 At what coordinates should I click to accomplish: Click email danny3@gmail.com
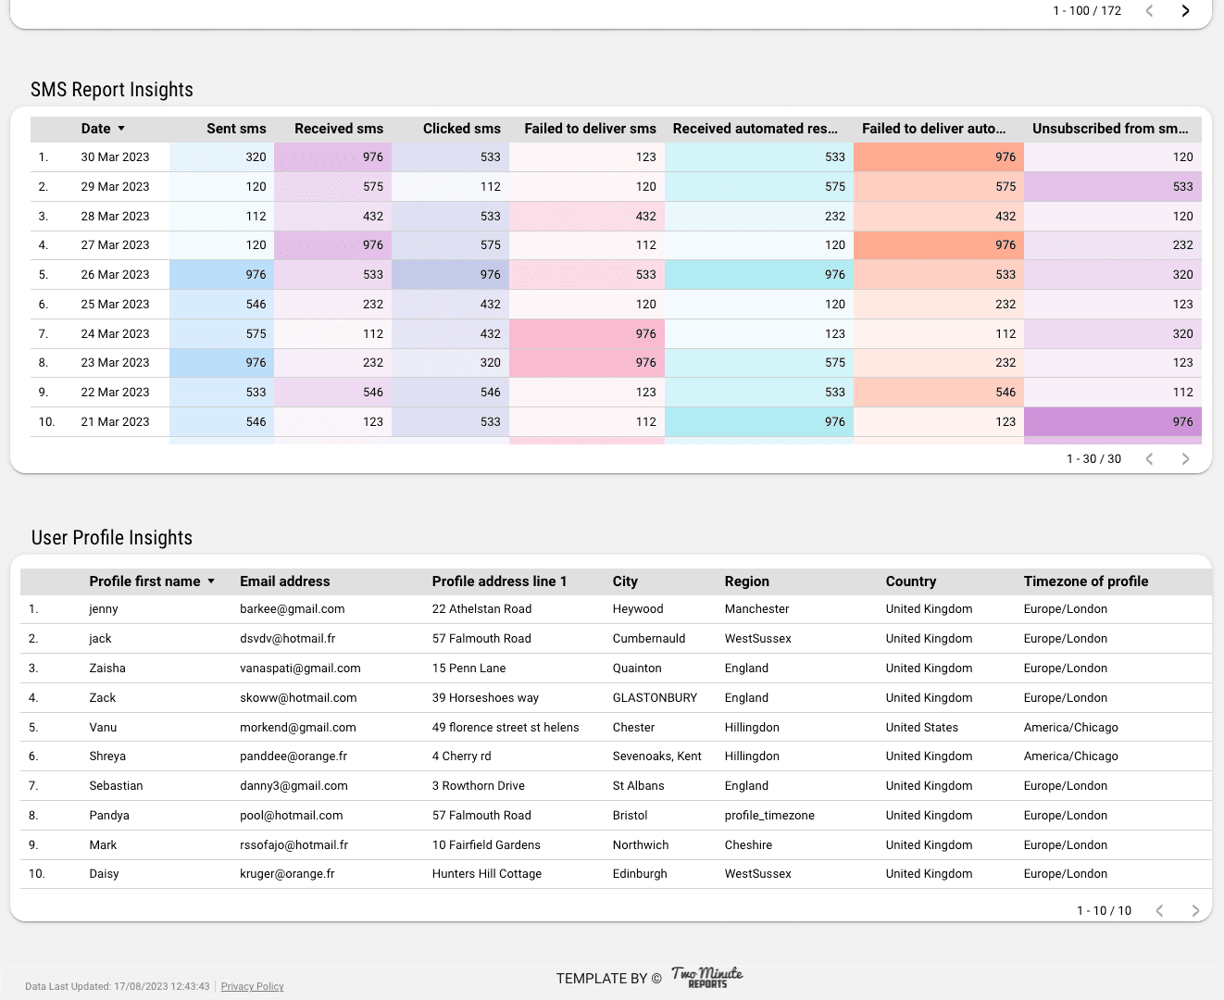pyautogui.click(x=294, y=786)
